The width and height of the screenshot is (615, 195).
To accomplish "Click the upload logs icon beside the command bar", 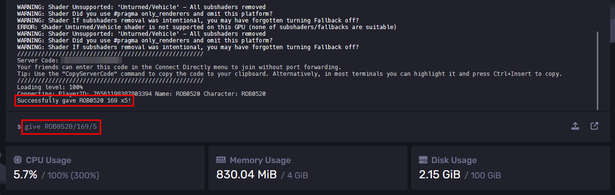I will click(x=576, y=126).
